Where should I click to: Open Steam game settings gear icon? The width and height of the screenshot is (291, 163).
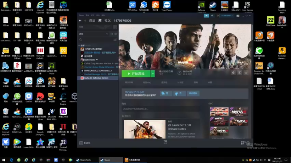233,73
